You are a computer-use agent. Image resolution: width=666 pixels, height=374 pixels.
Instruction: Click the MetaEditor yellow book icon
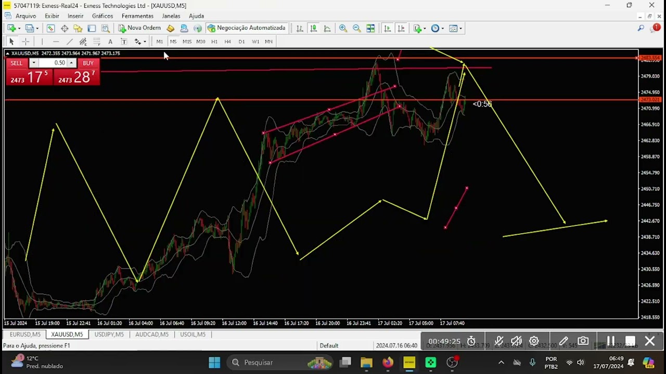pos(170,28)
